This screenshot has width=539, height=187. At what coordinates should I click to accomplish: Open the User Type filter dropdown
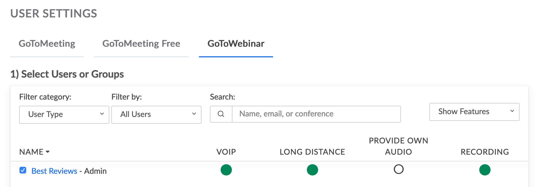pos(64,114)
